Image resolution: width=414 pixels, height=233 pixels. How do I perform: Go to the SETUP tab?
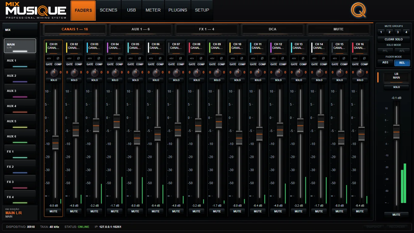[x=202, y=10]
